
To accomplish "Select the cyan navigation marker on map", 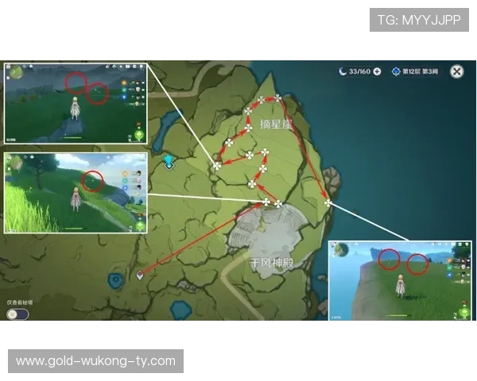I will tap(169, 162).
